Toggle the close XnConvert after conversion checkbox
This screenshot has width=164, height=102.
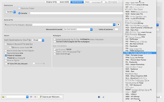coord(55,54)
